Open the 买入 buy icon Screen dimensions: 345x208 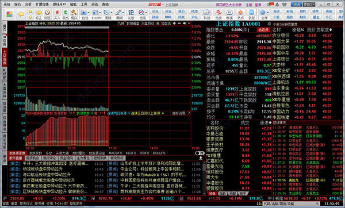(x=57, y=14)
